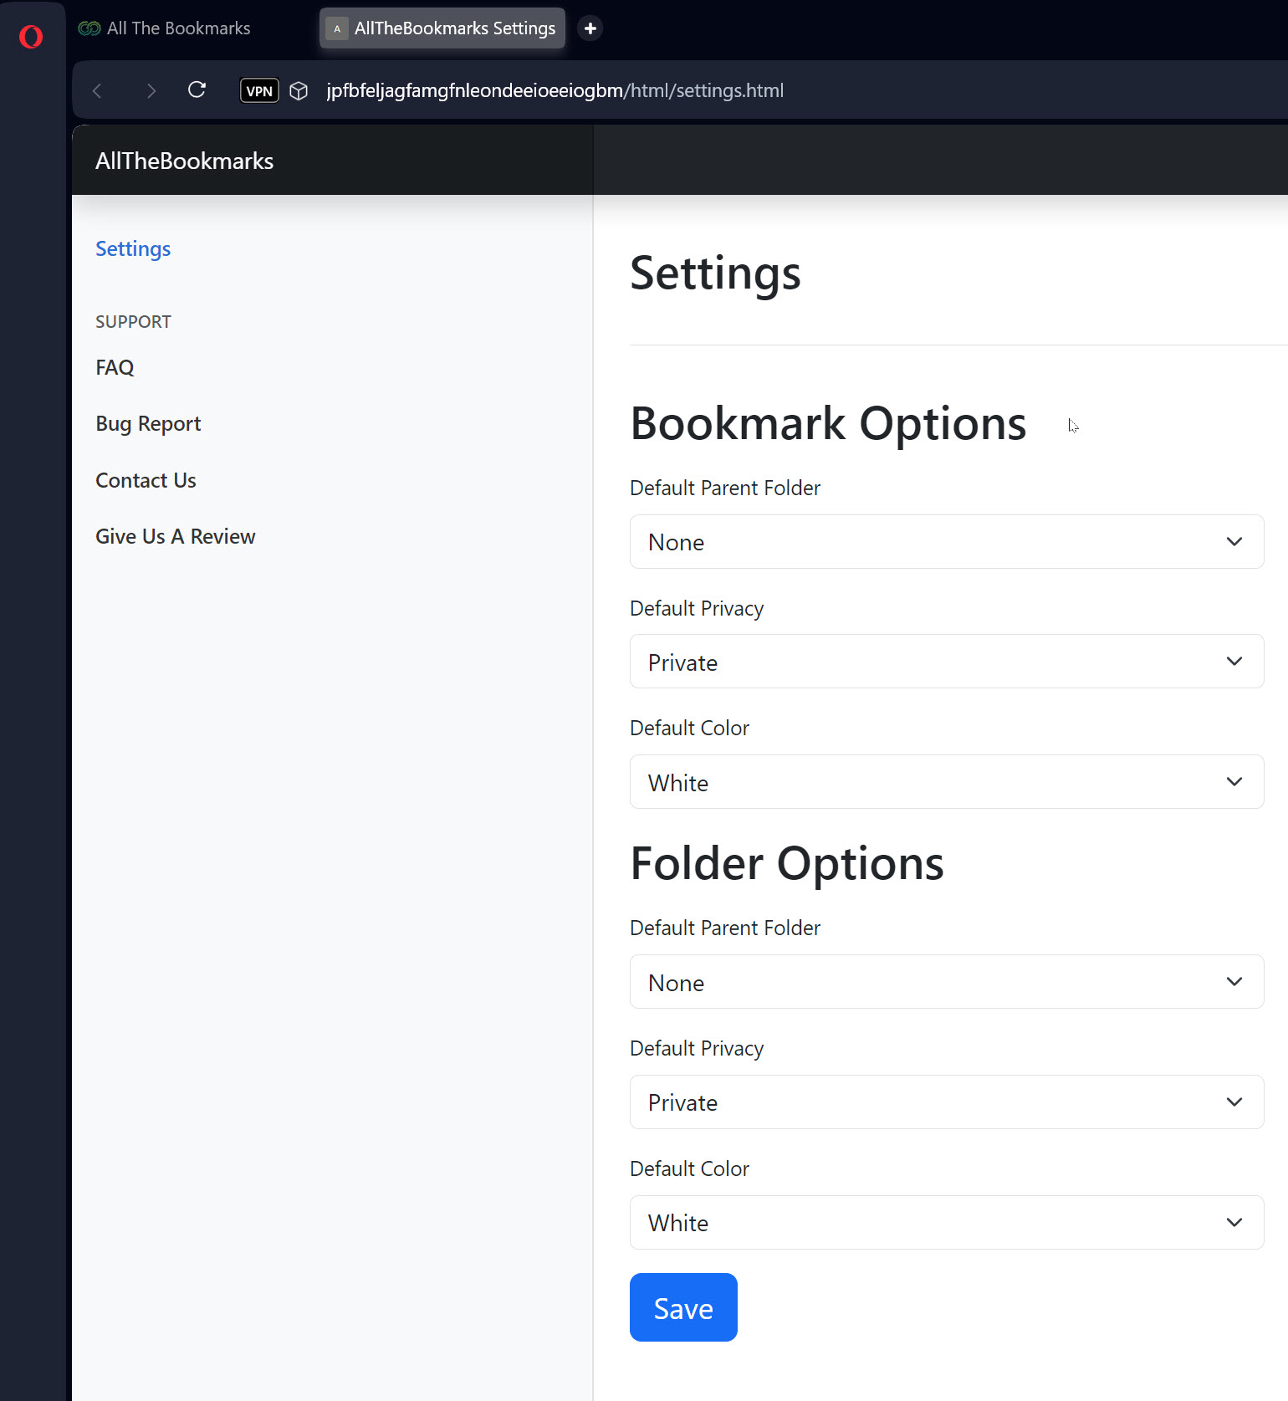Open Folder Default Privacy dropdown
The width and height of the screenshot is (1288, 1401).
coord(946,1102)
